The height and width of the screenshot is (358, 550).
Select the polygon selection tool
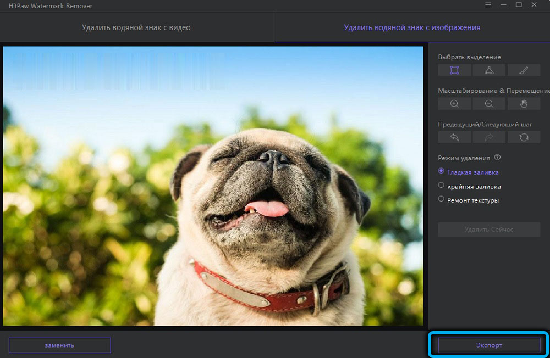pos(489,70)
